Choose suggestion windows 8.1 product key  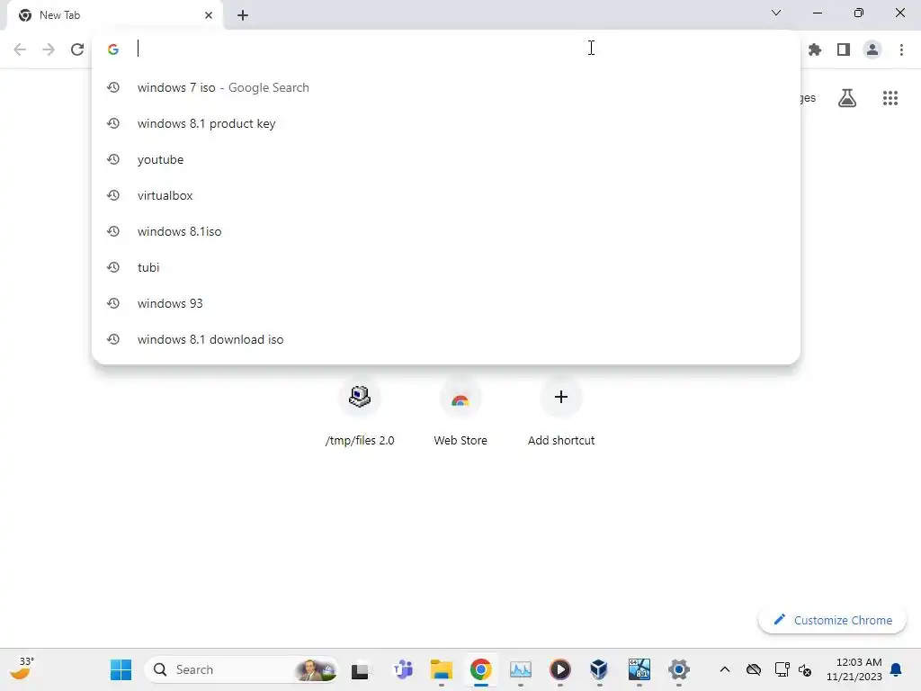pos(446,123)
